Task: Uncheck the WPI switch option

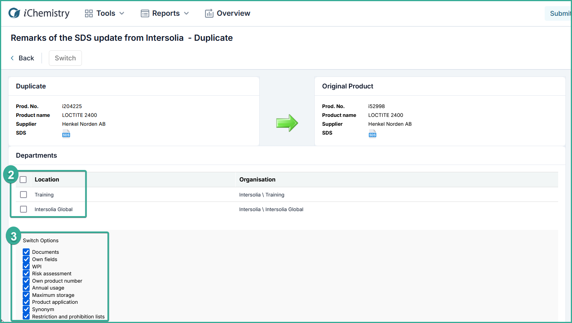Action: click(x=26, y=266)
